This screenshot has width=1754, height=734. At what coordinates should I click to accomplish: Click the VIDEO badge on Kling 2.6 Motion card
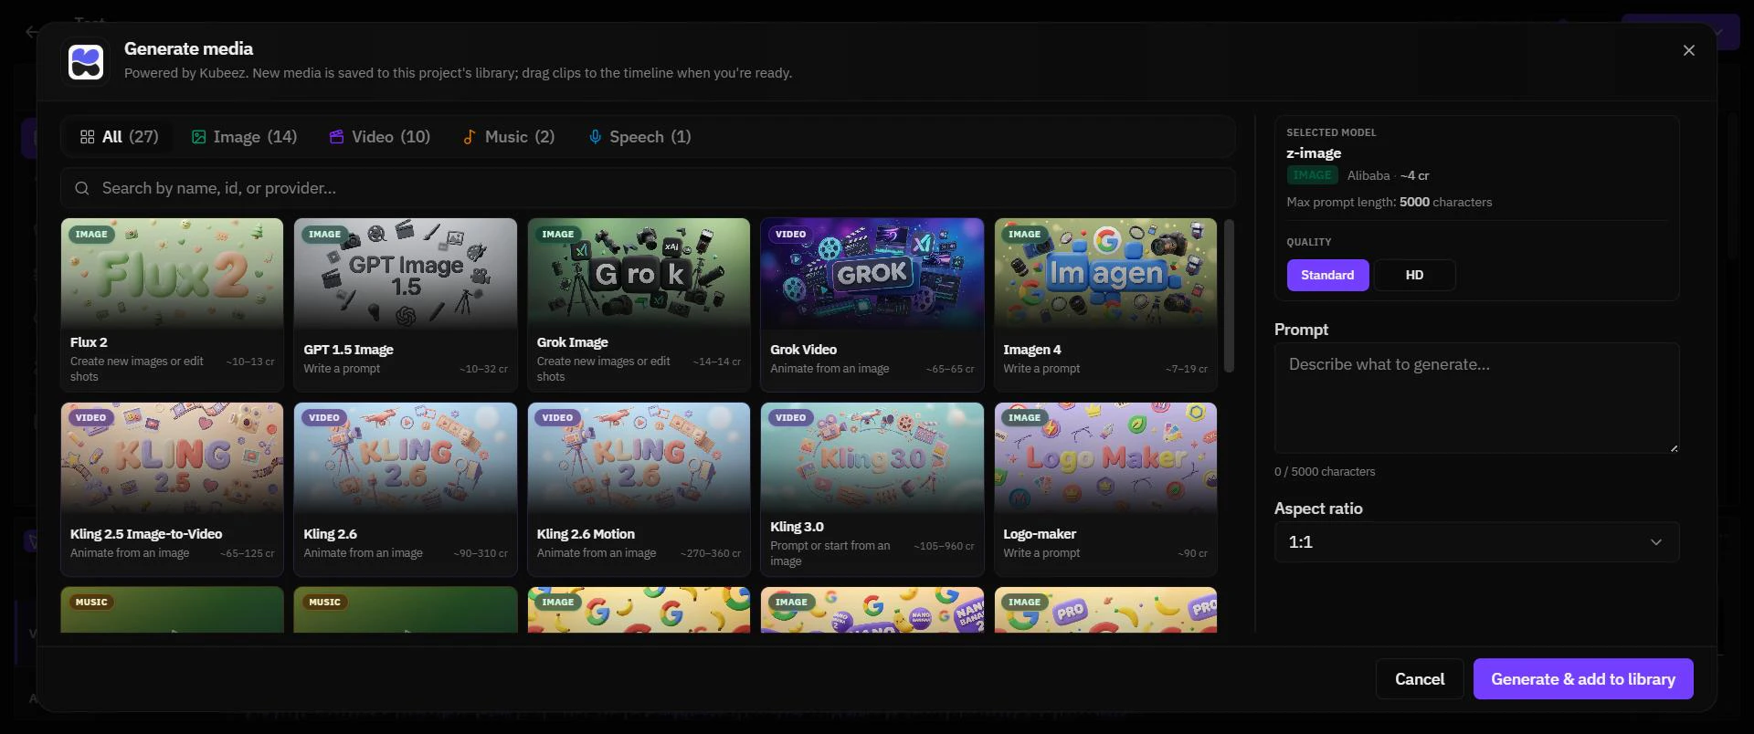pos(557,418)
